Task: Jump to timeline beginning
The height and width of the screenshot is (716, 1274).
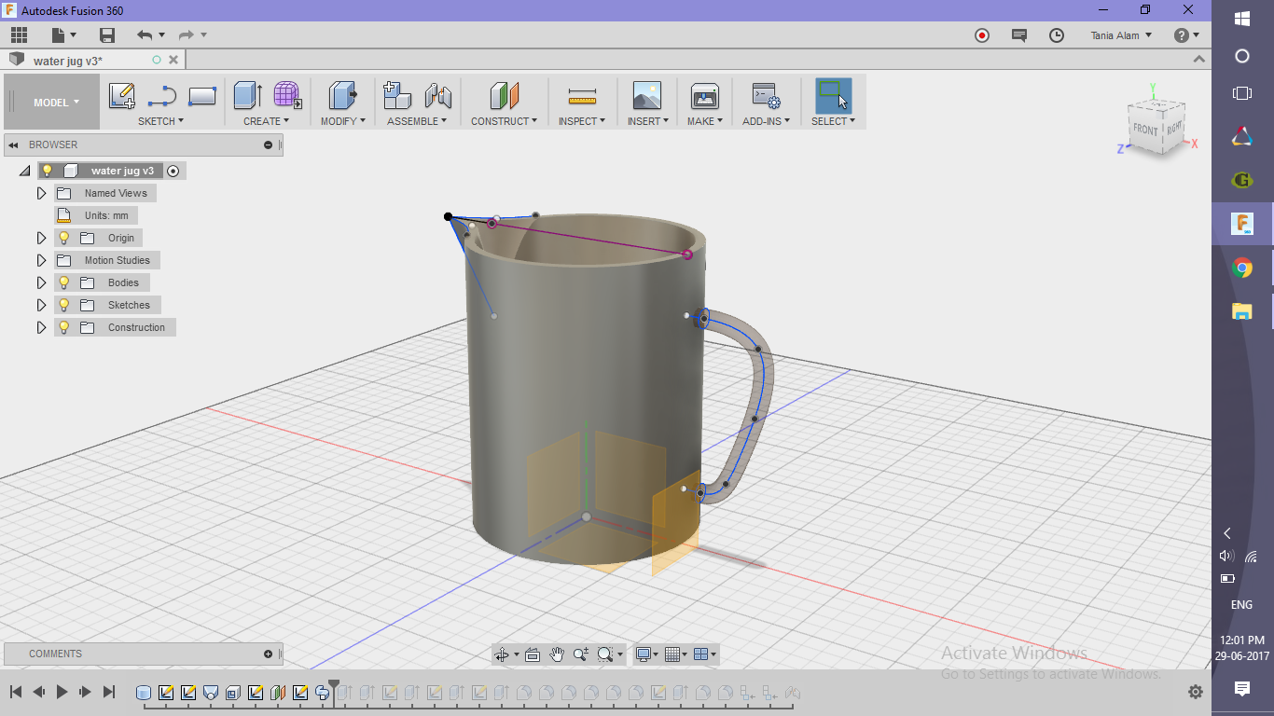Action: (x=16, y=692)
